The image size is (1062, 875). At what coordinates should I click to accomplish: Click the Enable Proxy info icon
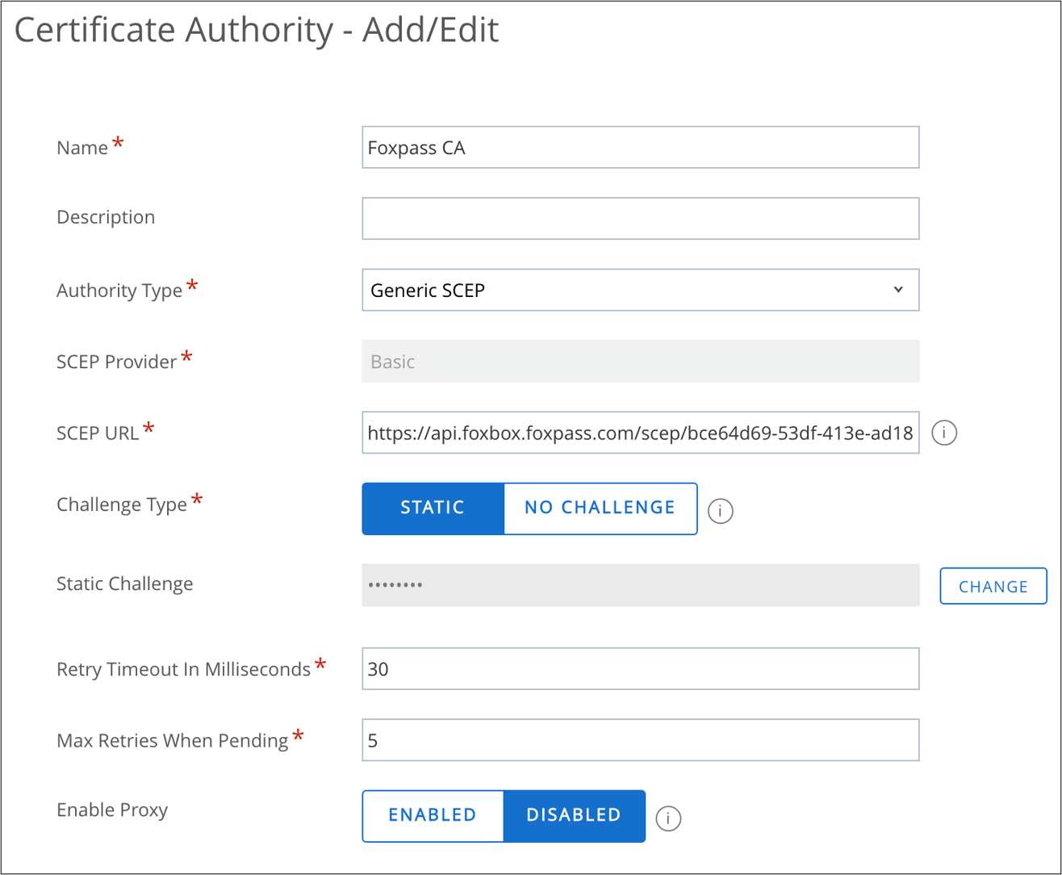click(x=667, y=818)
